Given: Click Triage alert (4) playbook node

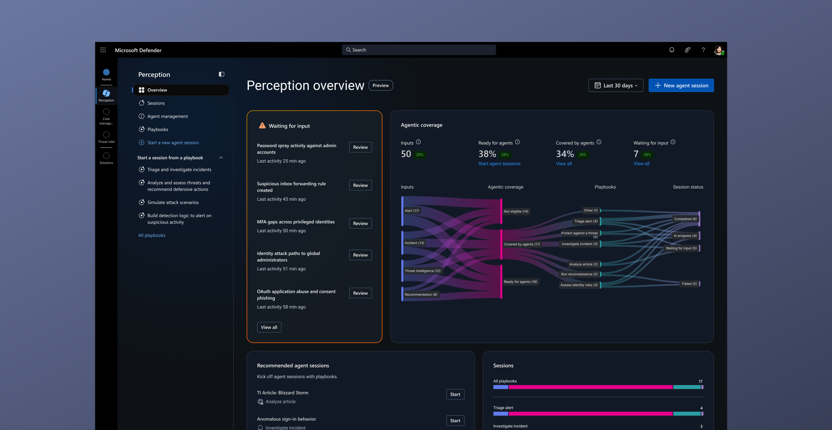Looking at the screenshot, I should click(x=586, y=221).
